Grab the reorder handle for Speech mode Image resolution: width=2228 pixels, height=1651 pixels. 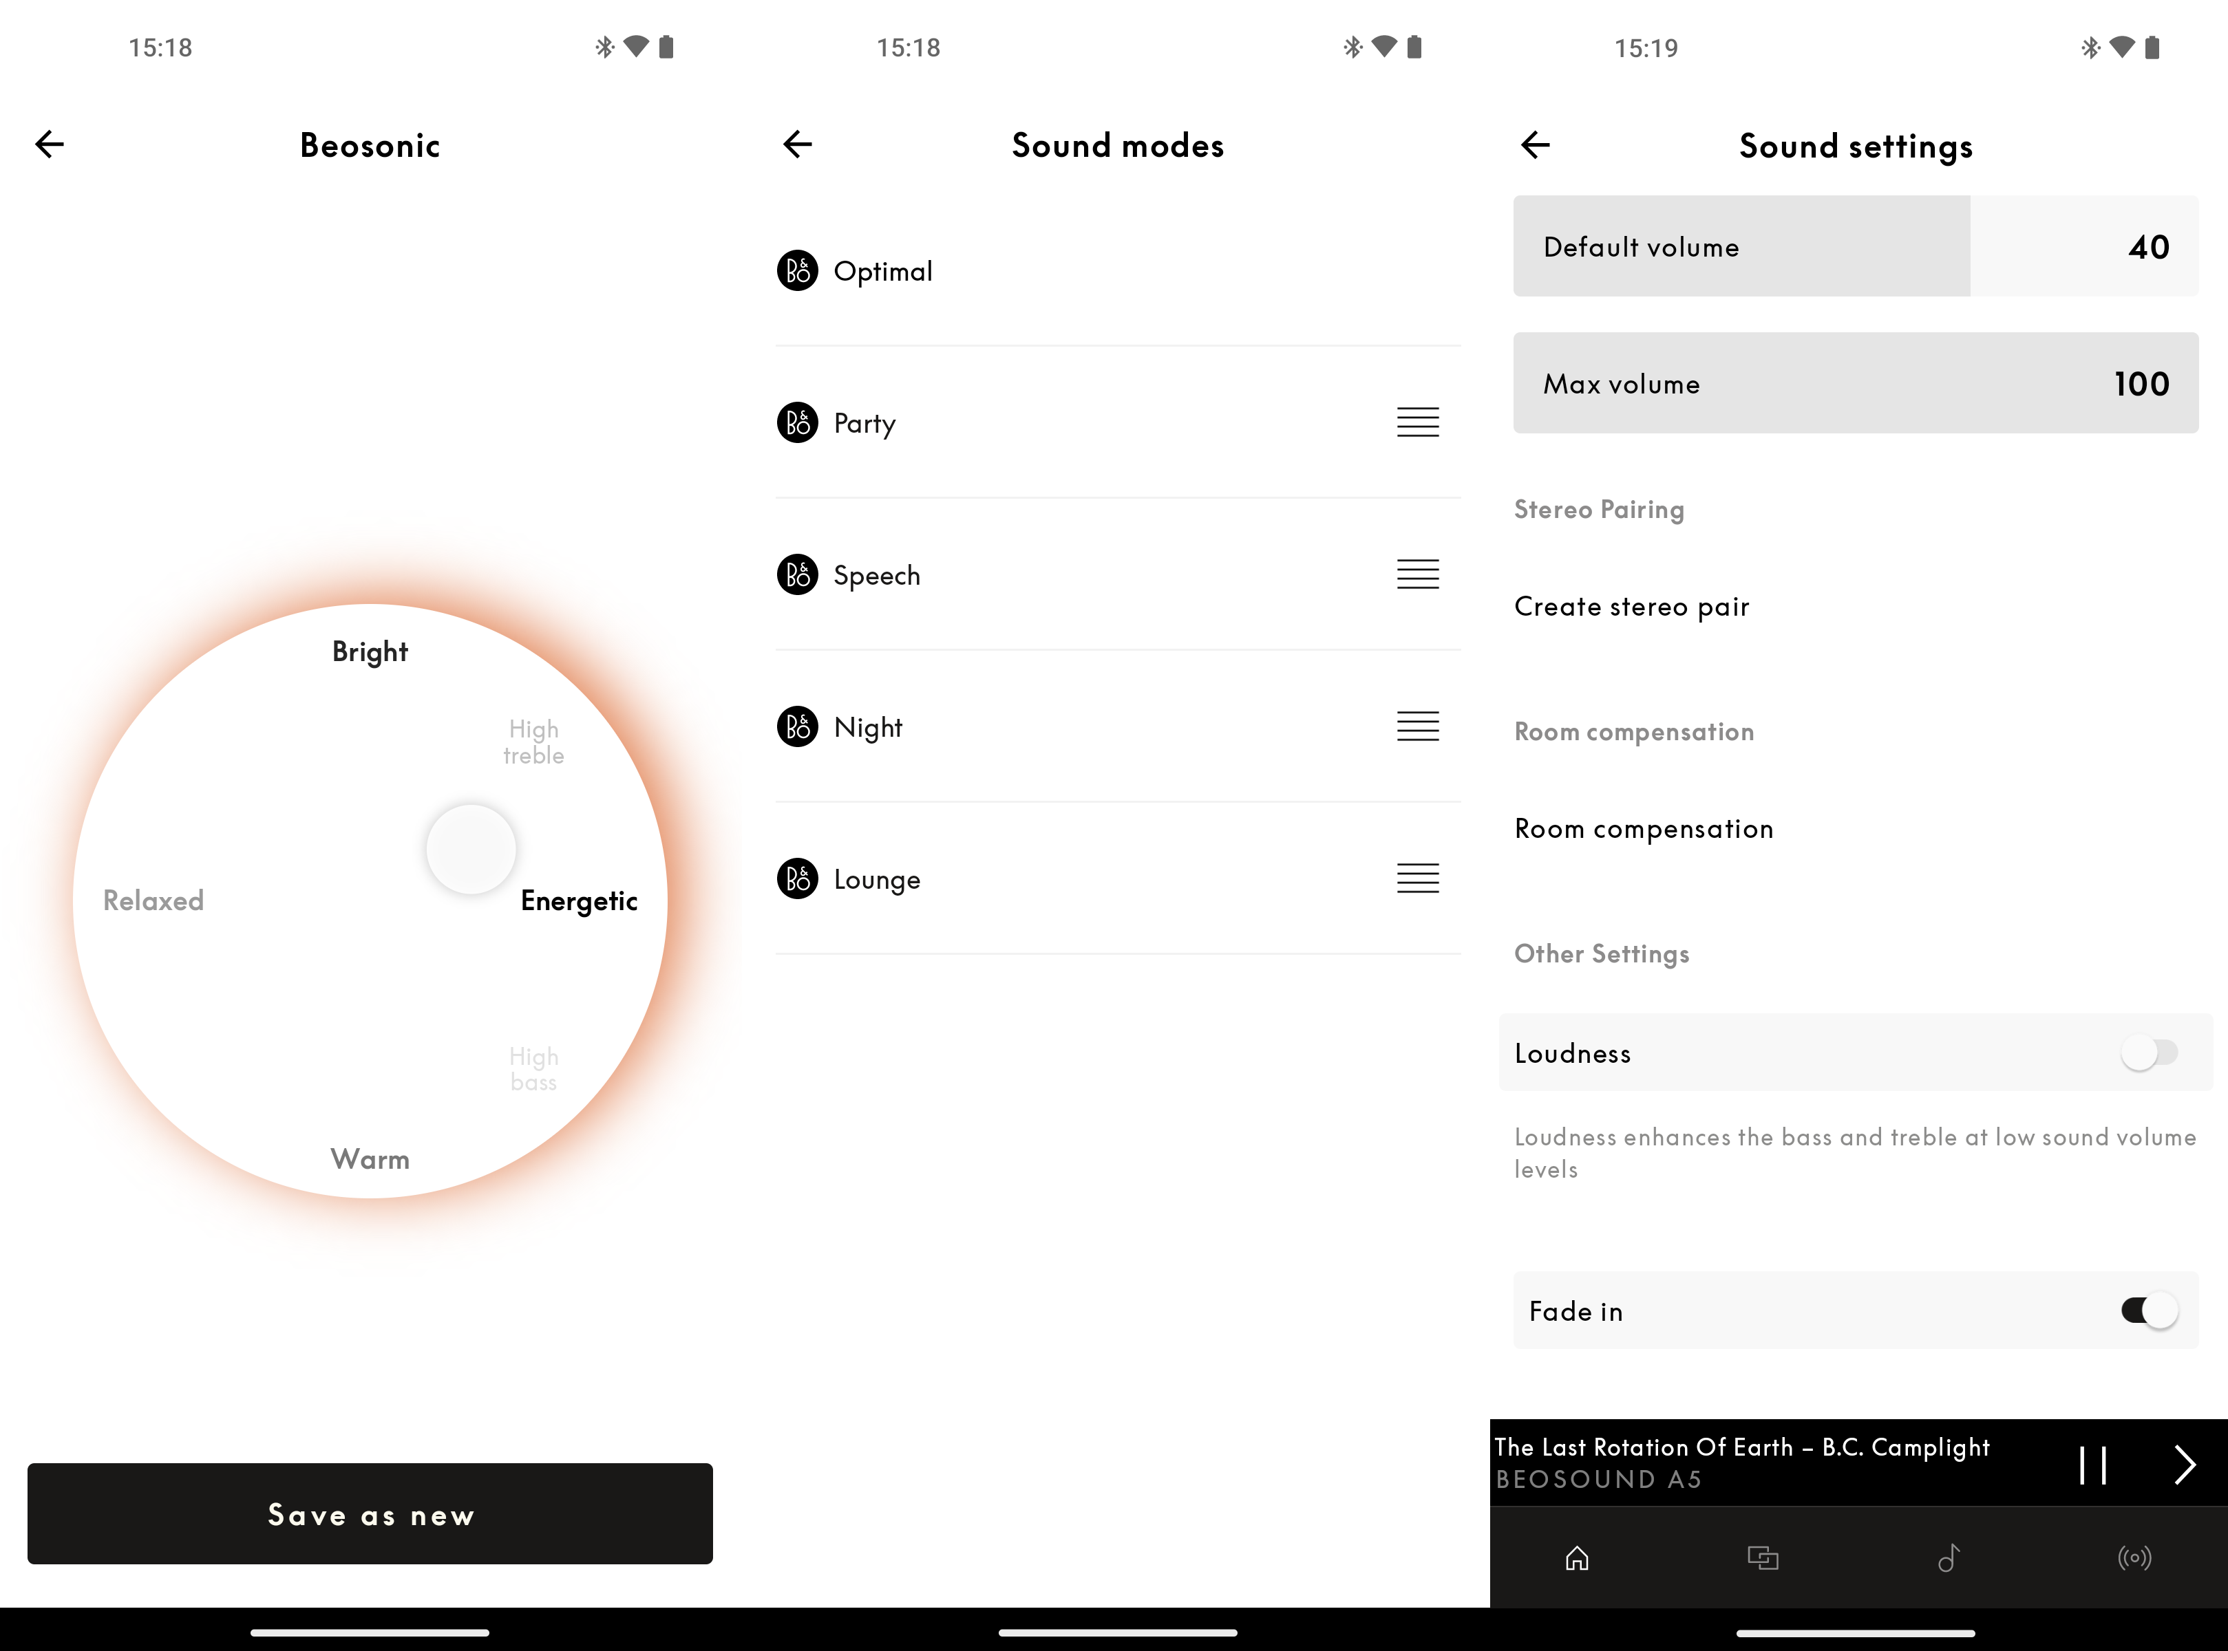1418,574
